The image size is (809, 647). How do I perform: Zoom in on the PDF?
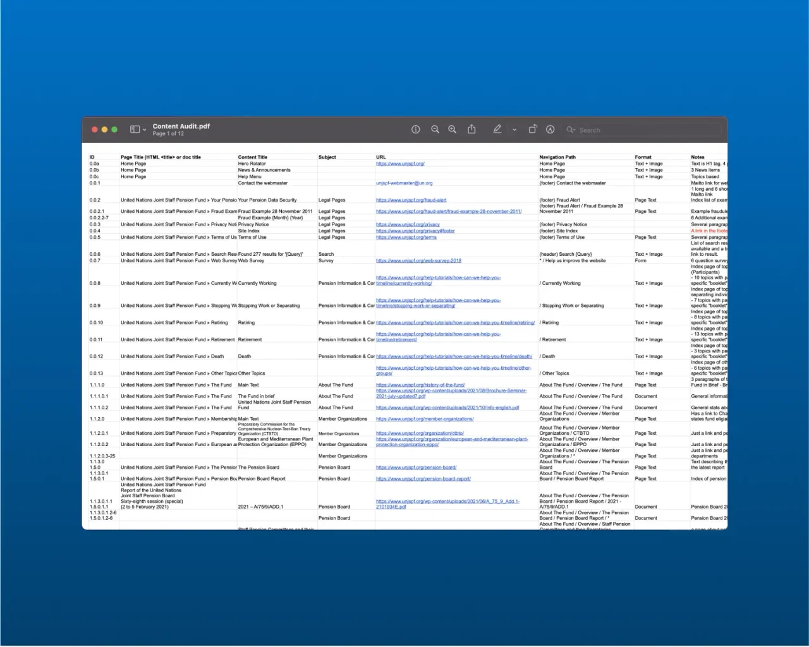[453, 130]
